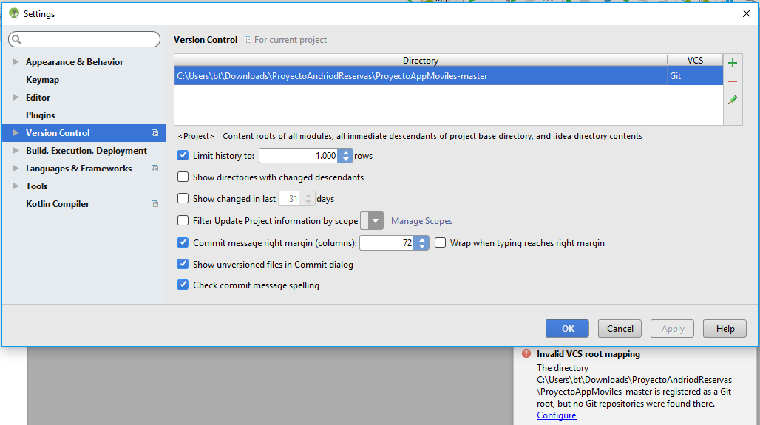Click the For current project icon
Screen dimensions: 760x425
(x=248, y=40)
